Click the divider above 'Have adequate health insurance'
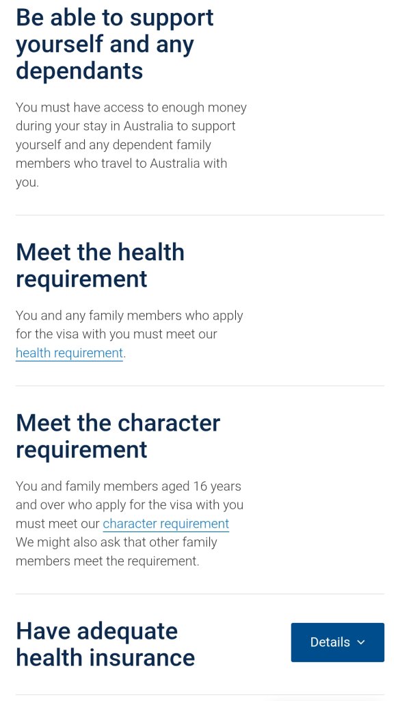The image size is (400, 701). point(200,594)
